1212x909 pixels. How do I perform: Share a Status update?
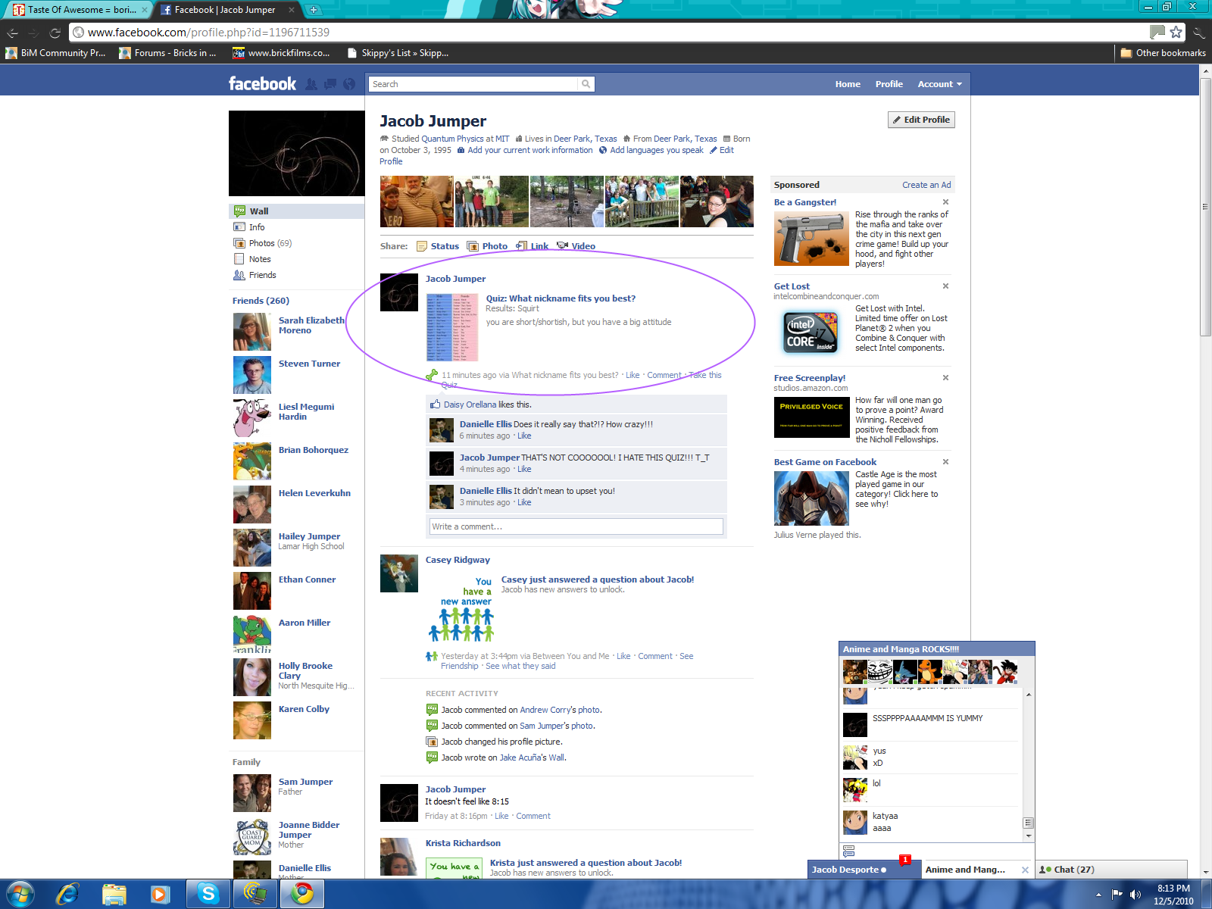pyautogui.click(x=438, y=246)
